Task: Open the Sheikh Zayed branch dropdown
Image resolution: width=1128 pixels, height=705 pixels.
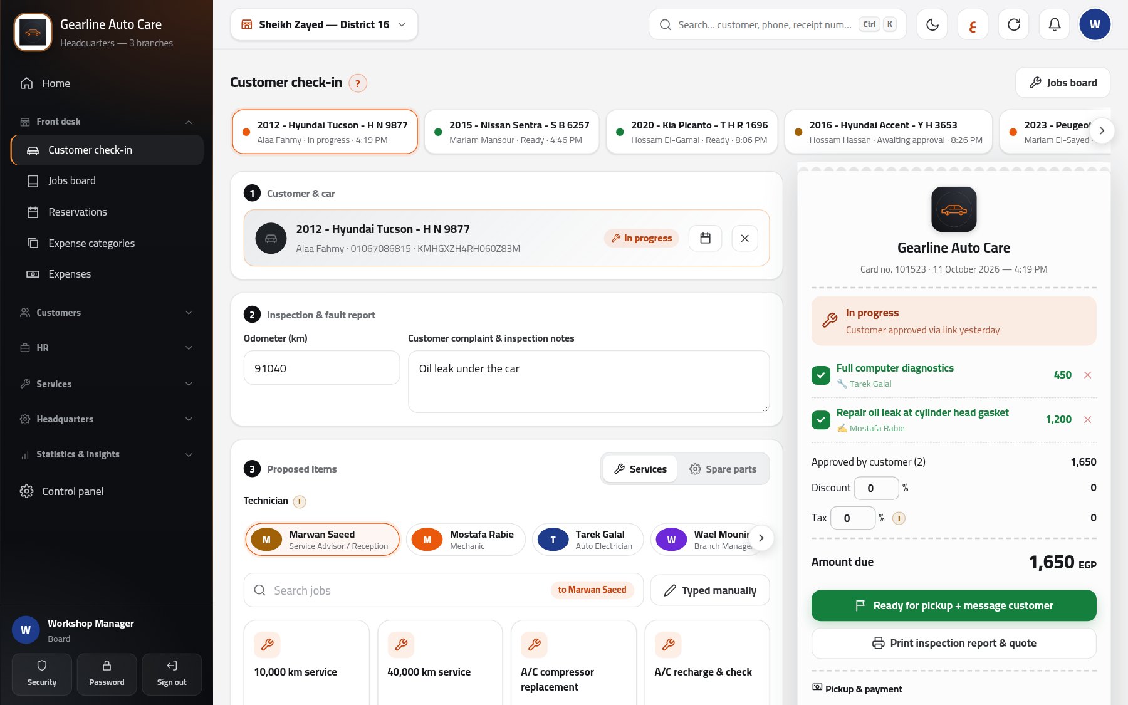Action: [324, 24]
